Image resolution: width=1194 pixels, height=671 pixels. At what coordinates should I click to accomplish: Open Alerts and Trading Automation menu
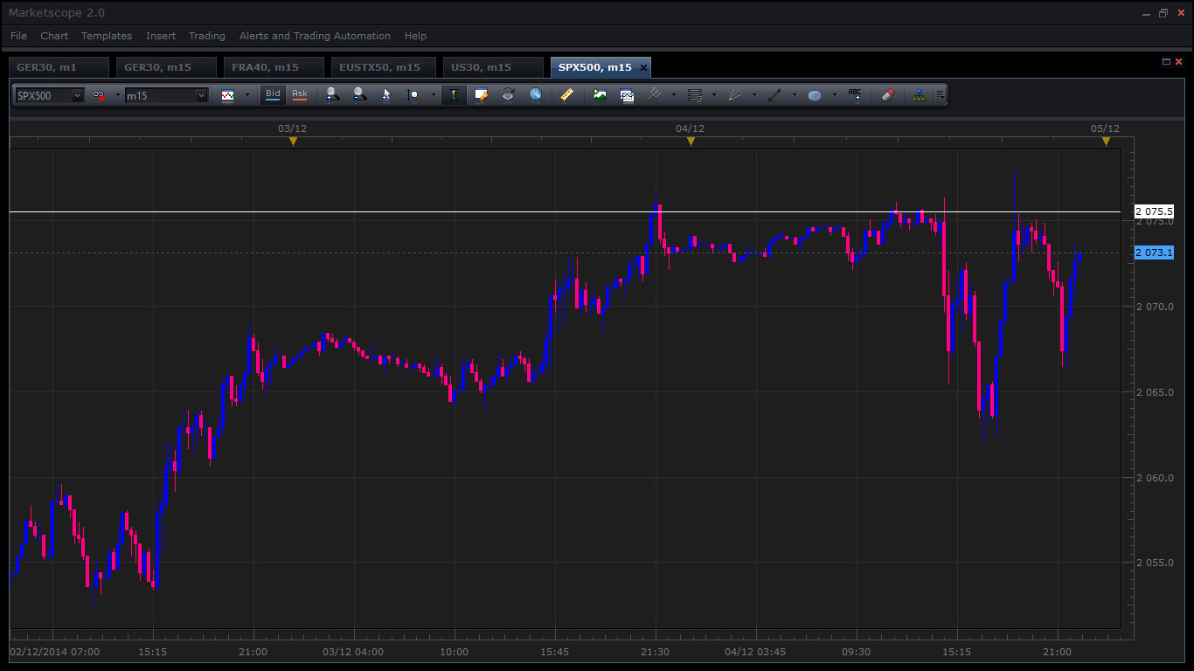315,36
